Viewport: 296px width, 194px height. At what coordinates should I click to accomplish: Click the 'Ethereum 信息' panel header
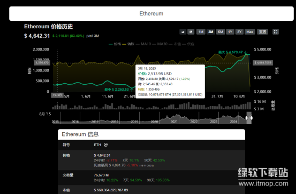coord(151,134)
